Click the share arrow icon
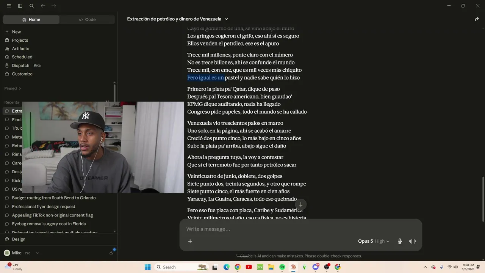 click(477, 19)
